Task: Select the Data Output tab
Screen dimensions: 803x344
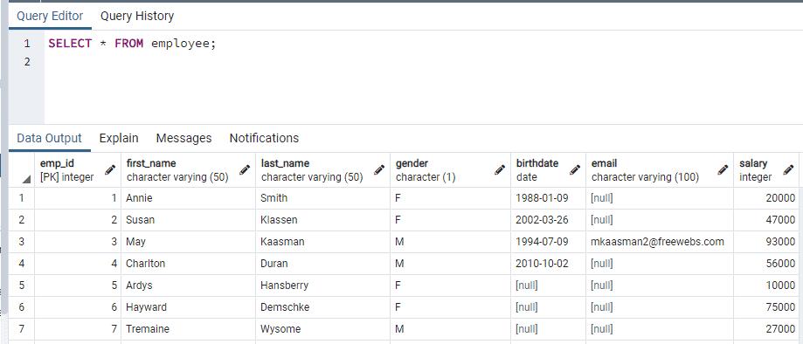Action: coord(49,138)
